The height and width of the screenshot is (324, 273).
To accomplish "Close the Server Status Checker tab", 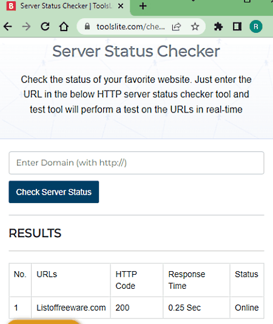I will tap(121, 6).
